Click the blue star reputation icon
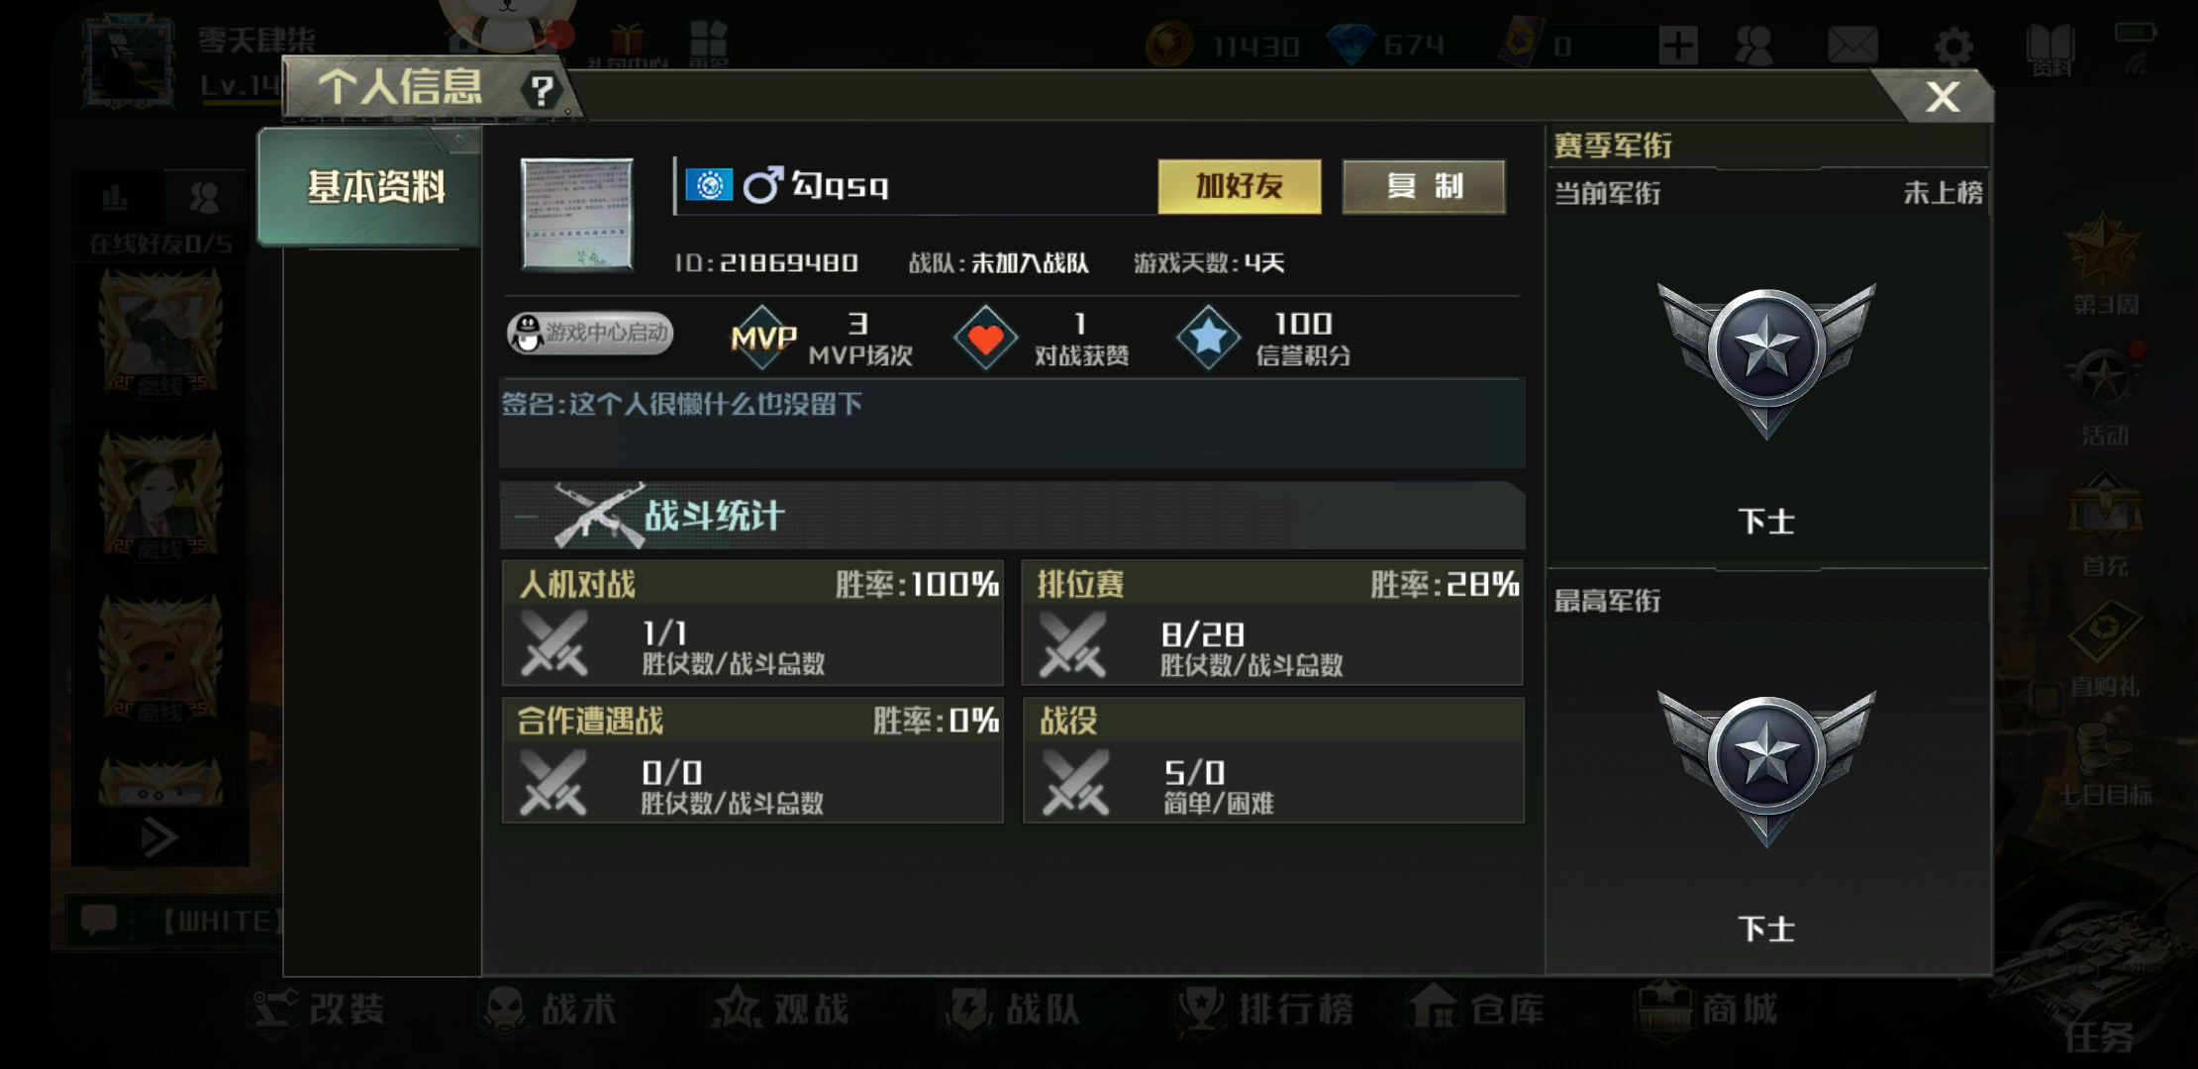The image size is (2198, 1069). click(x=1208, y=338)
